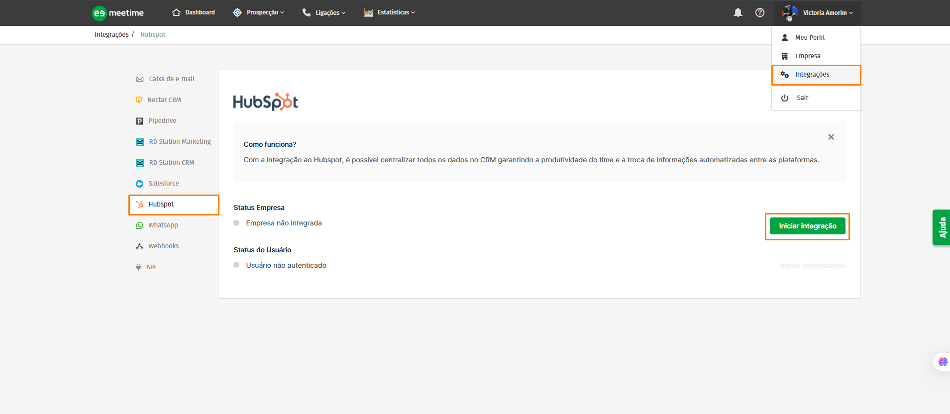Click the Salesforce cloud icon
Image resolution: width=950 pixels, height=414 pixels.
139,184
